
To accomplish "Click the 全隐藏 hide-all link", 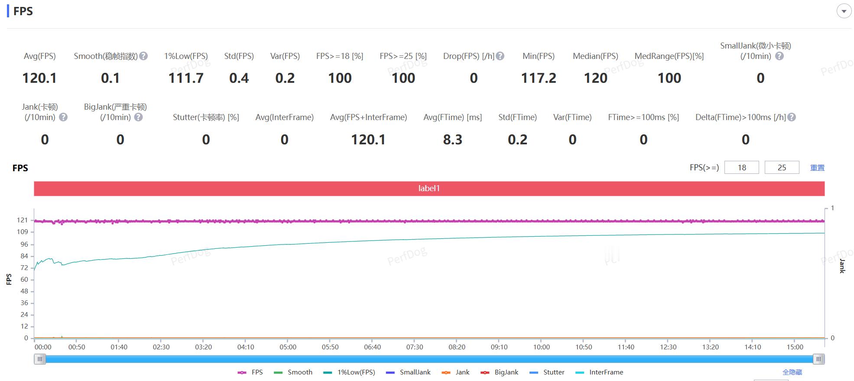I will tap(792, 372).
